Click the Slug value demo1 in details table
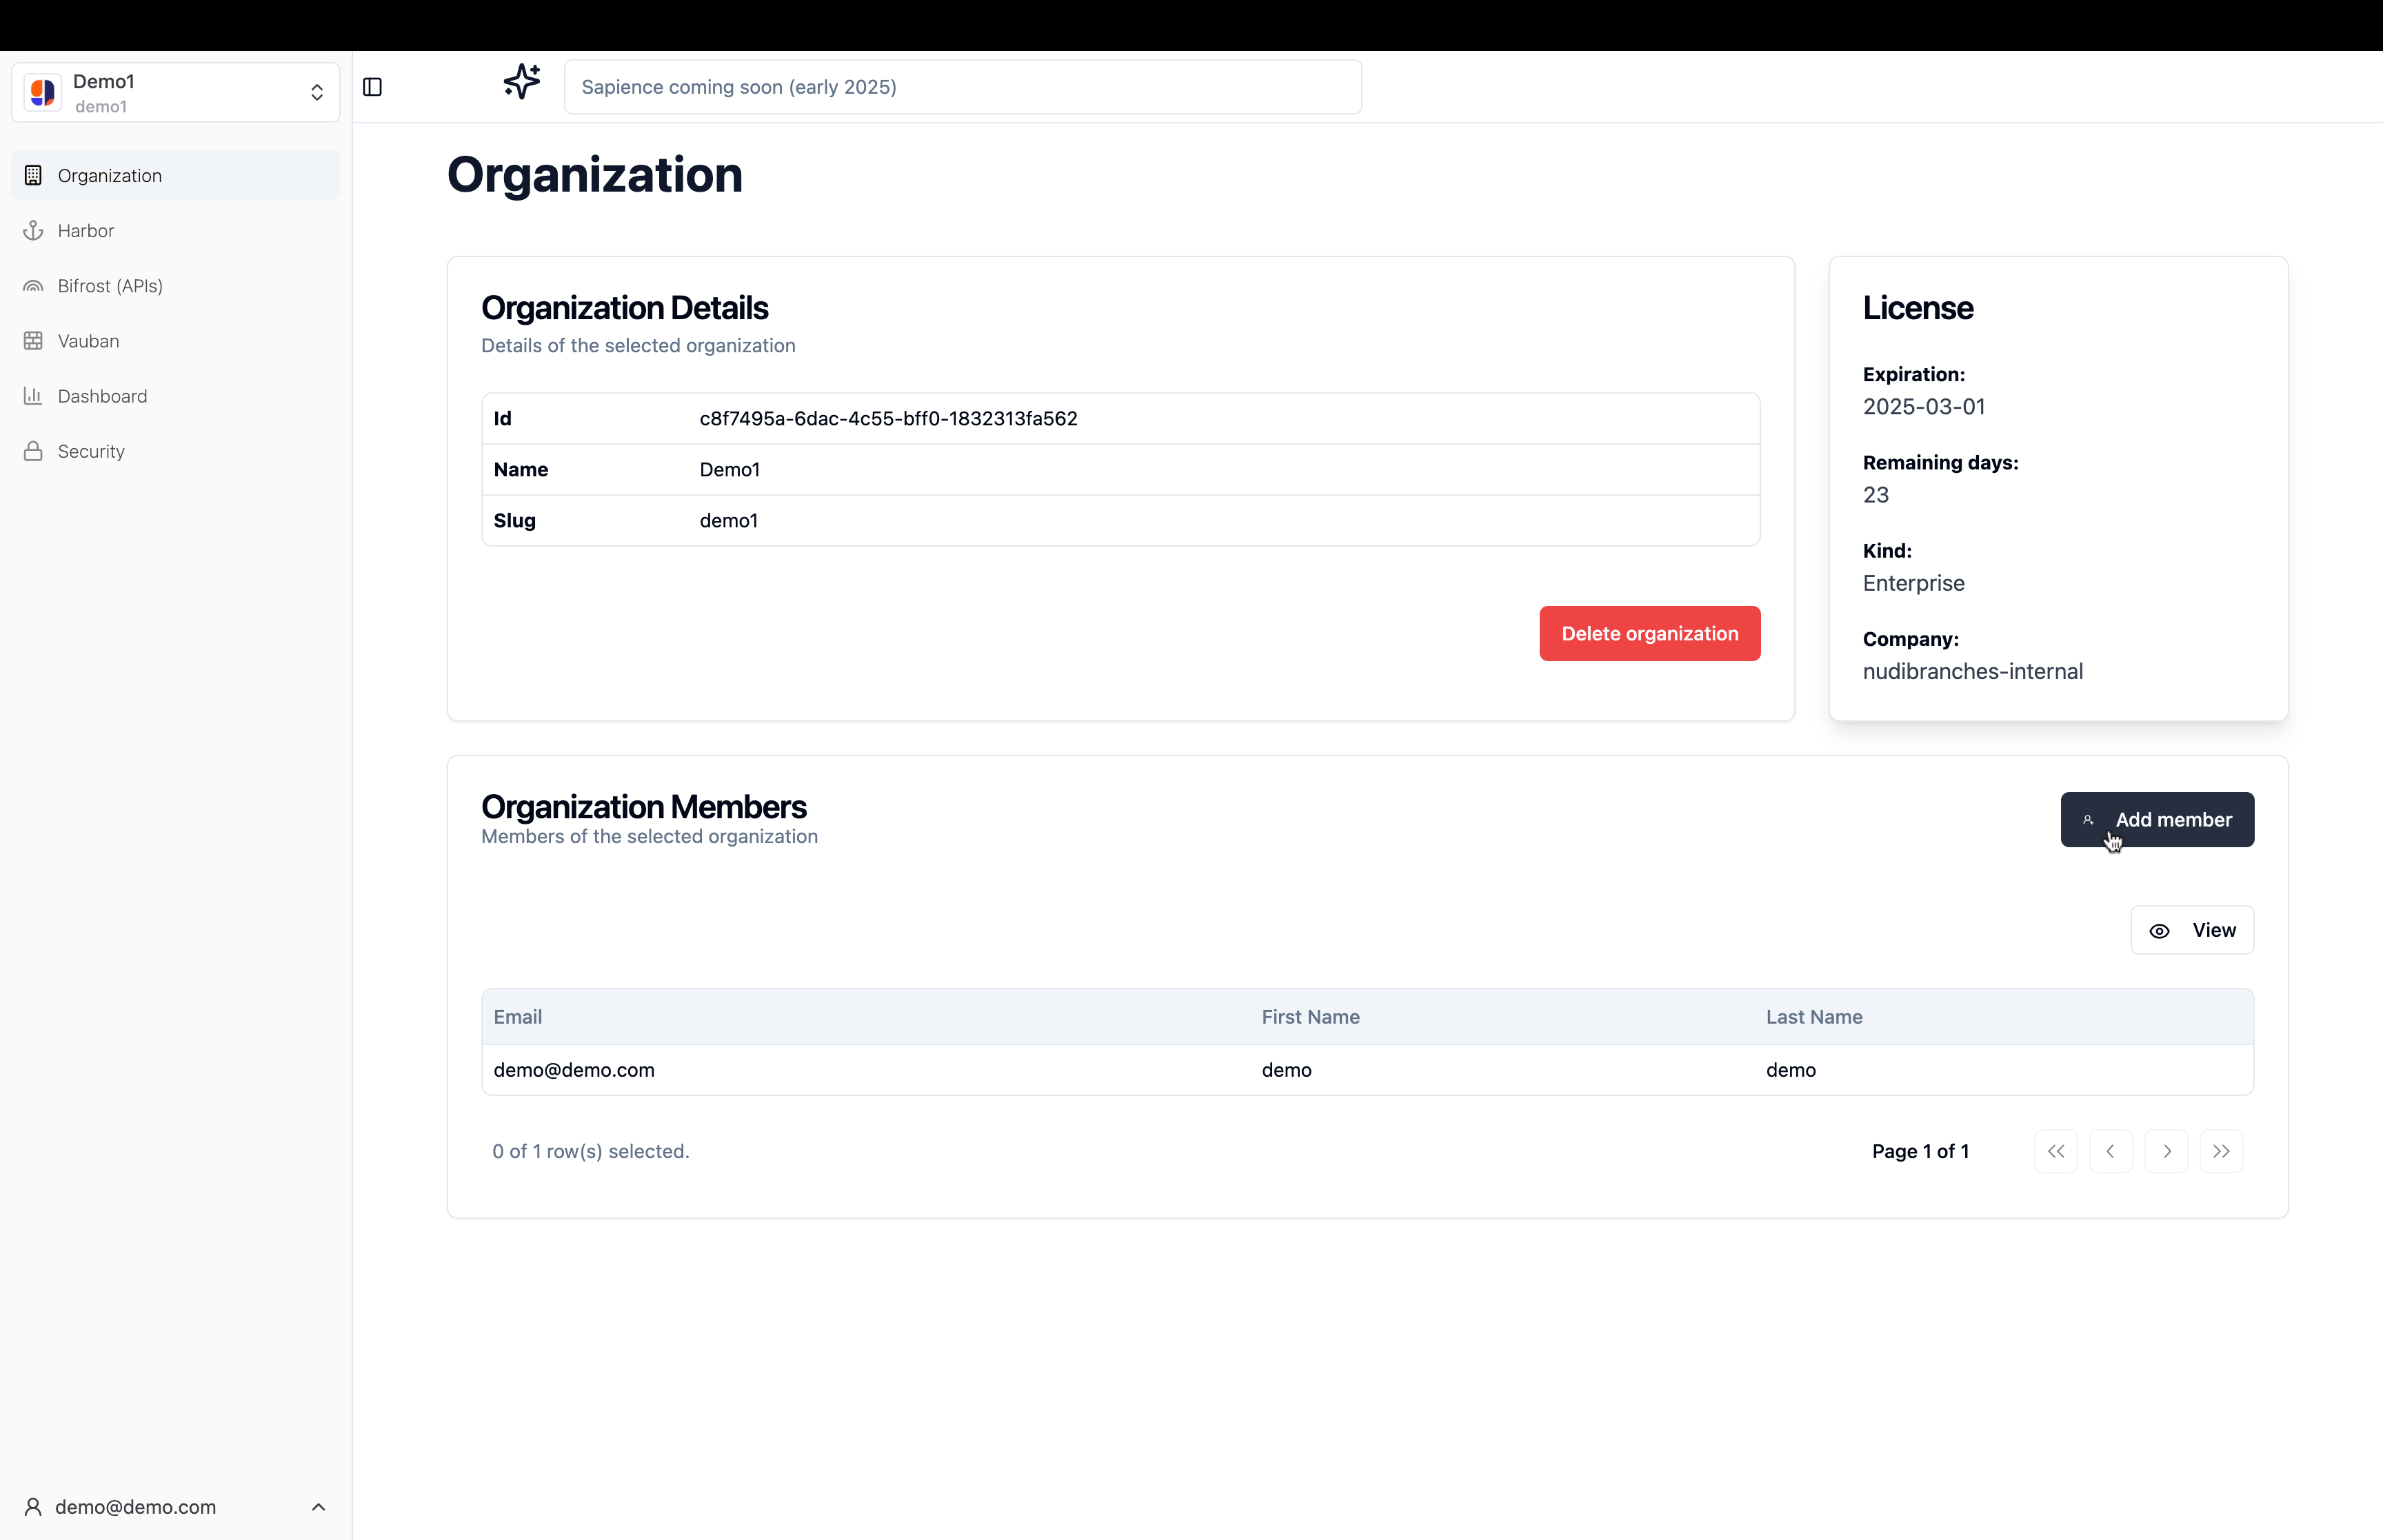This screenshot has height=1540, width=2383. [728, 520]
